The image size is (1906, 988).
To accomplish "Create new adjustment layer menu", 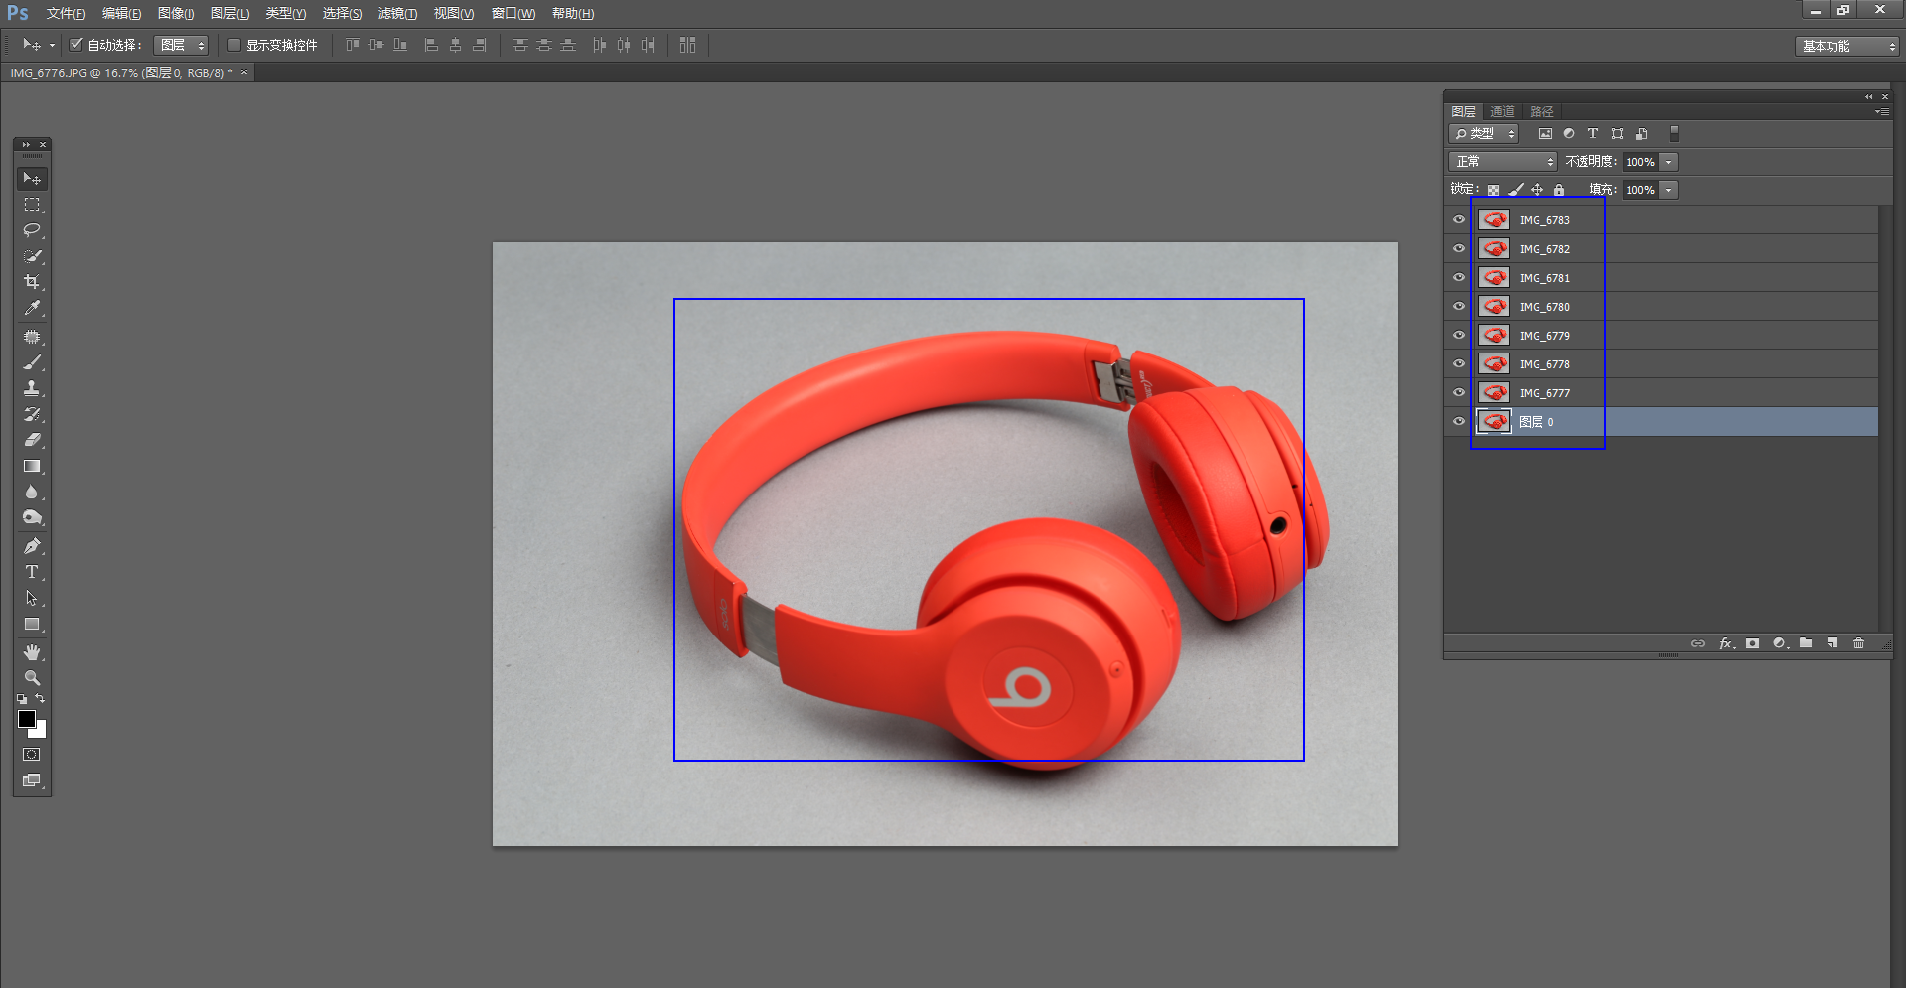I will 1780,643.
